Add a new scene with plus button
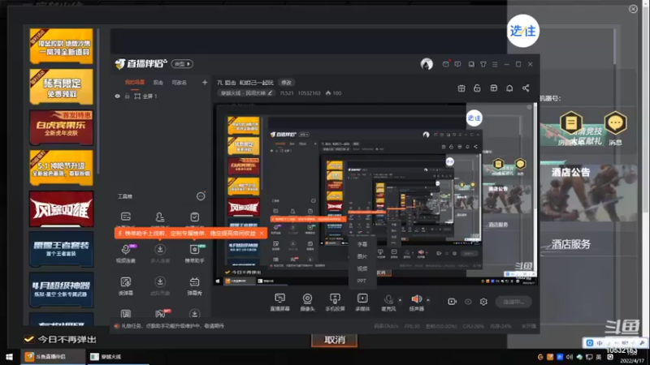 [205, 83]
